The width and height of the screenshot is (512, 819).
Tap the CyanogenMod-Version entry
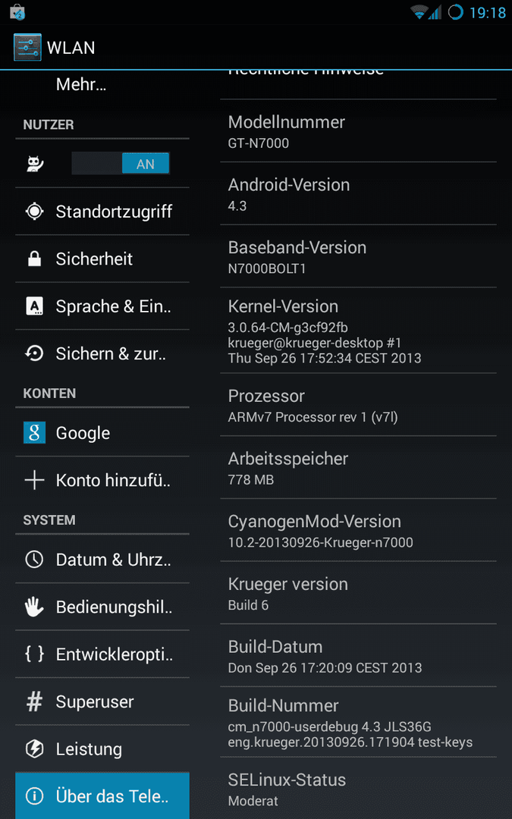358,530
